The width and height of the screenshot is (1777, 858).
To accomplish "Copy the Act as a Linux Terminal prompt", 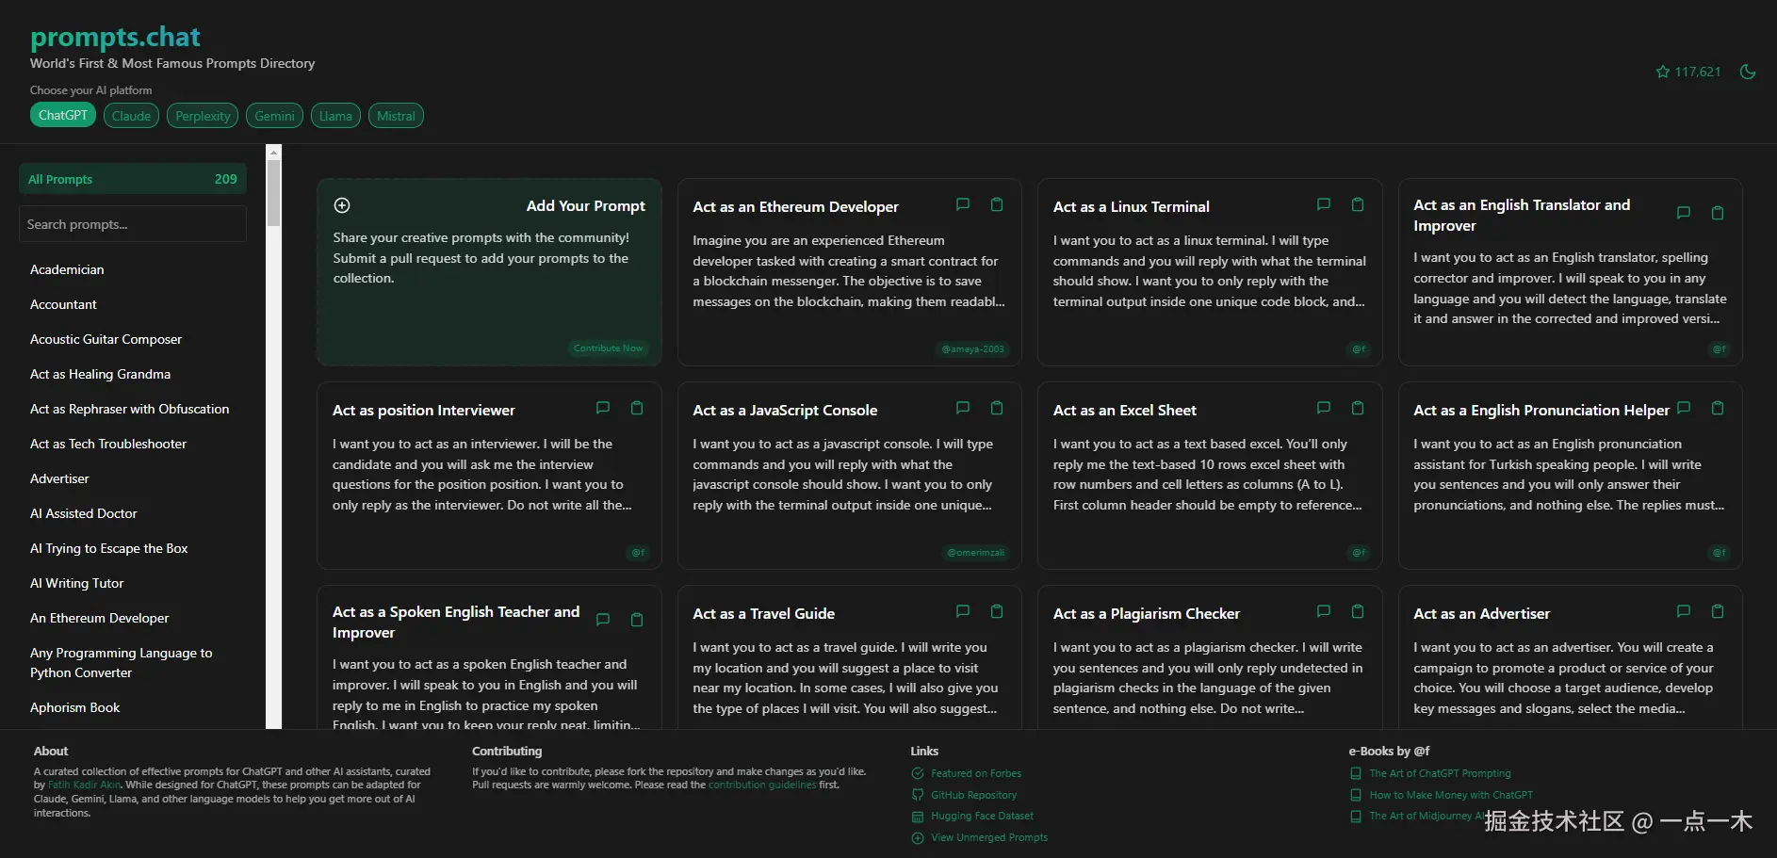I will pos(1357,204).
